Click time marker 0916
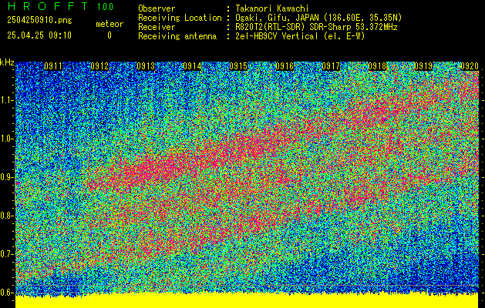The image size is (485, 308). 285,66
